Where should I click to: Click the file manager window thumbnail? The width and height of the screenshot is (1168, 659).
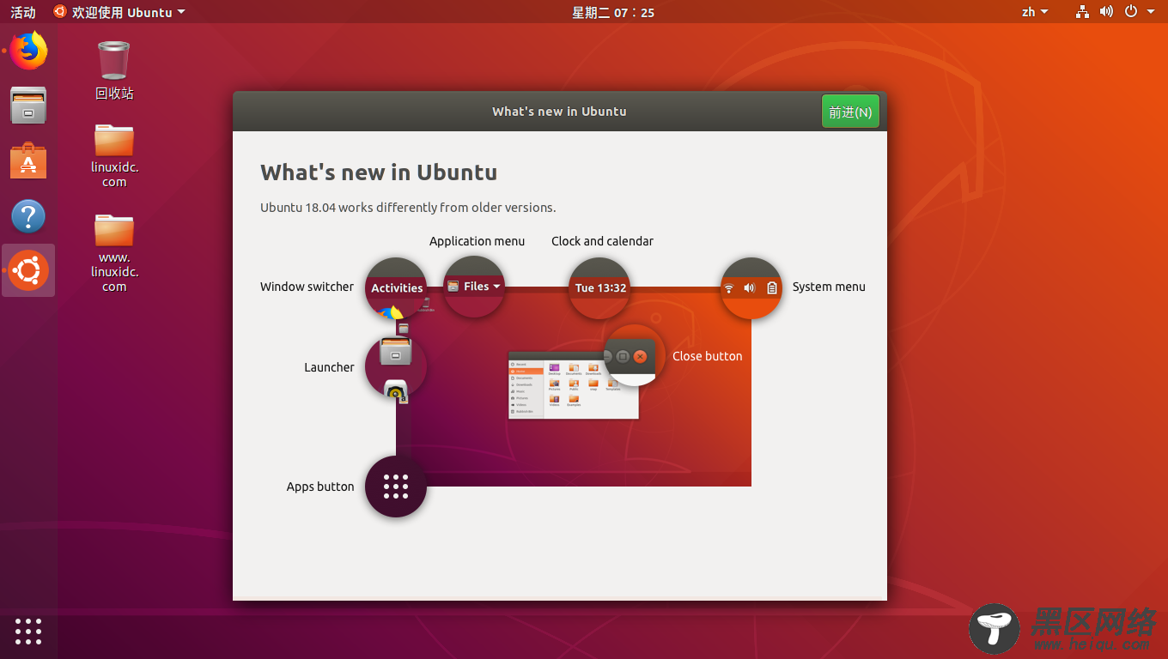[x=574, y=385]
